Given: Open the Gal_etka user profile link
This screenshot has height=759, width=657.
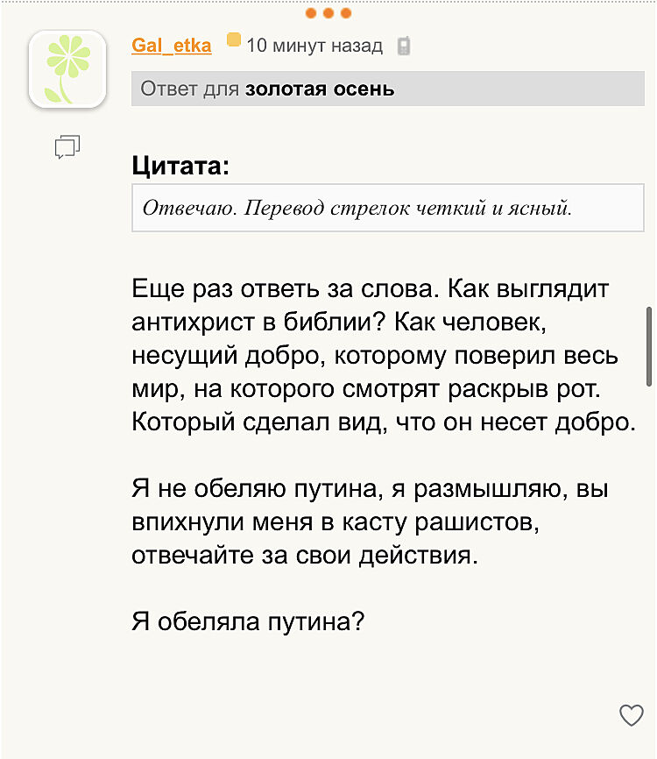Looking at the screenshot, I should coord(172,46).
